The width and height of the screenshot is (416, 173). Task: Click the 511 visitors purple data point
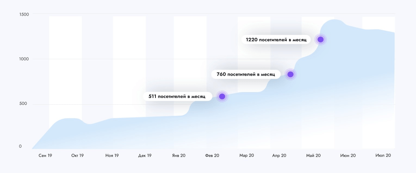pyautogui.click(x=222, y=96)
